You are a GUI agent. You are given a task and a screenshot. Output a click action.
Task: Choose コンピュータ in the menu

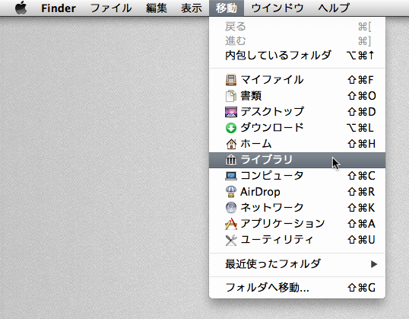(297, 176)
